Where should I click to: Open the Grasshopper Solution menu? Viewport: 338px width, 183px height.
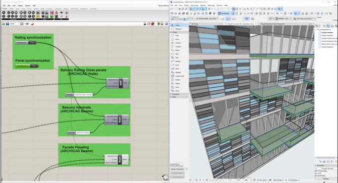coord(28,5)
